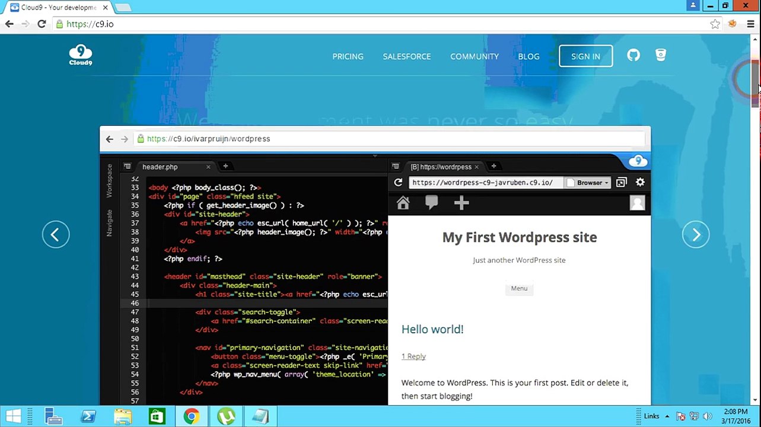Click the orange extension icon in Chrome toolbar
This screenshot has width=761, height=427.
733,24
